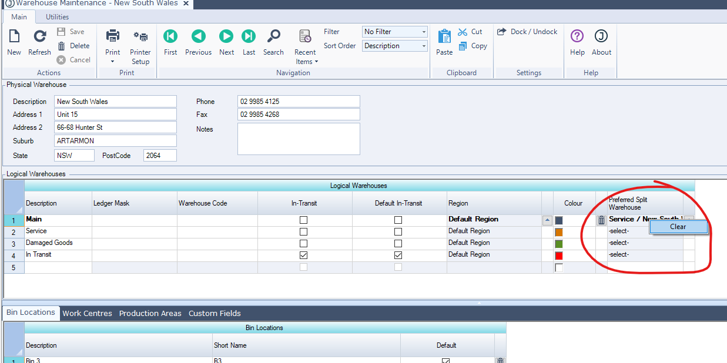This screenshot has height=363, width=727.
Task: Refresh the warehouse record
Action: point(39,37)
